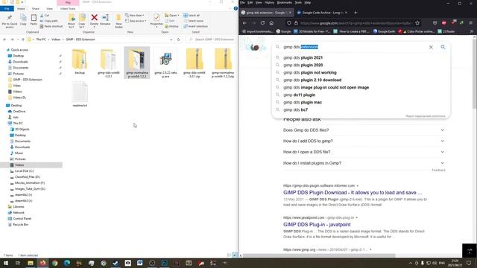Click the Chrome icon in the taskbar
477x268 pixels.
coord(54,263)
